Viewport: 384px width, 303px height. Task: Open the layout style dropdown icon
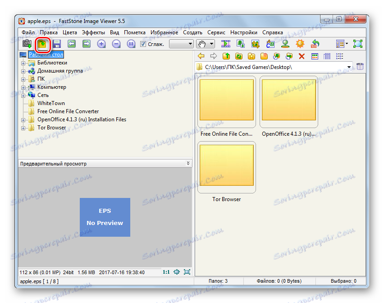[342, 44]
